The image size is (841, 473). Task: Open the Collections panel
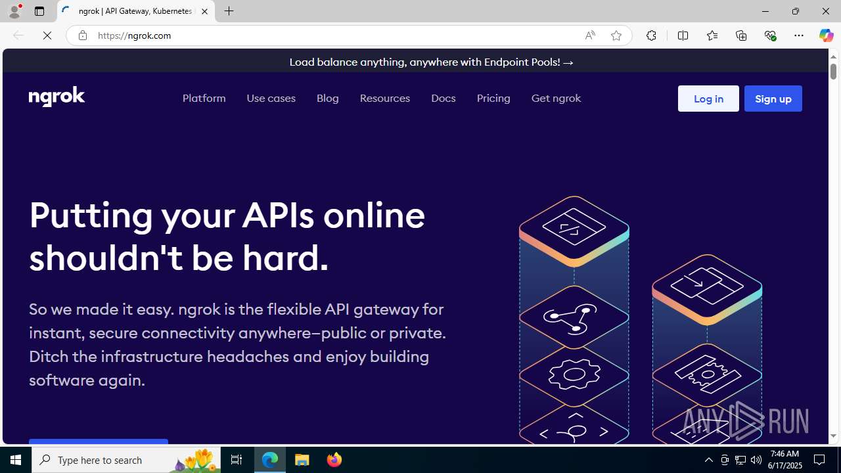[x=741, y=35]
